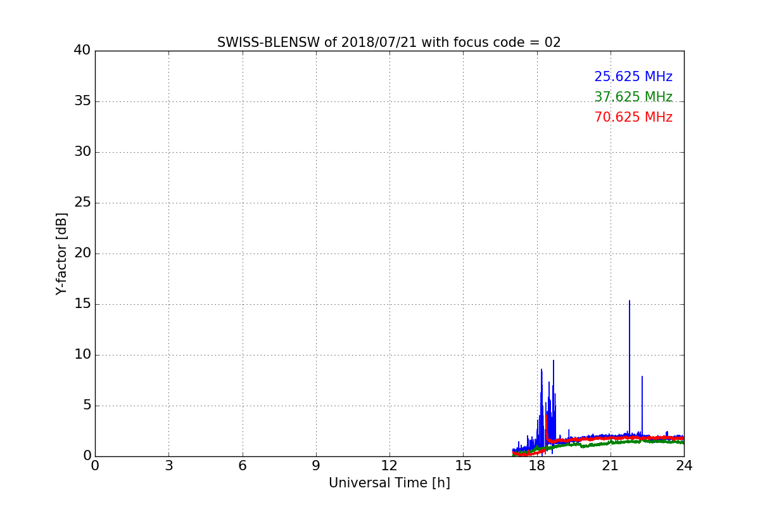Click the tallest blue spike near 15 dB
Screen dimensions: 760x507
630,368
